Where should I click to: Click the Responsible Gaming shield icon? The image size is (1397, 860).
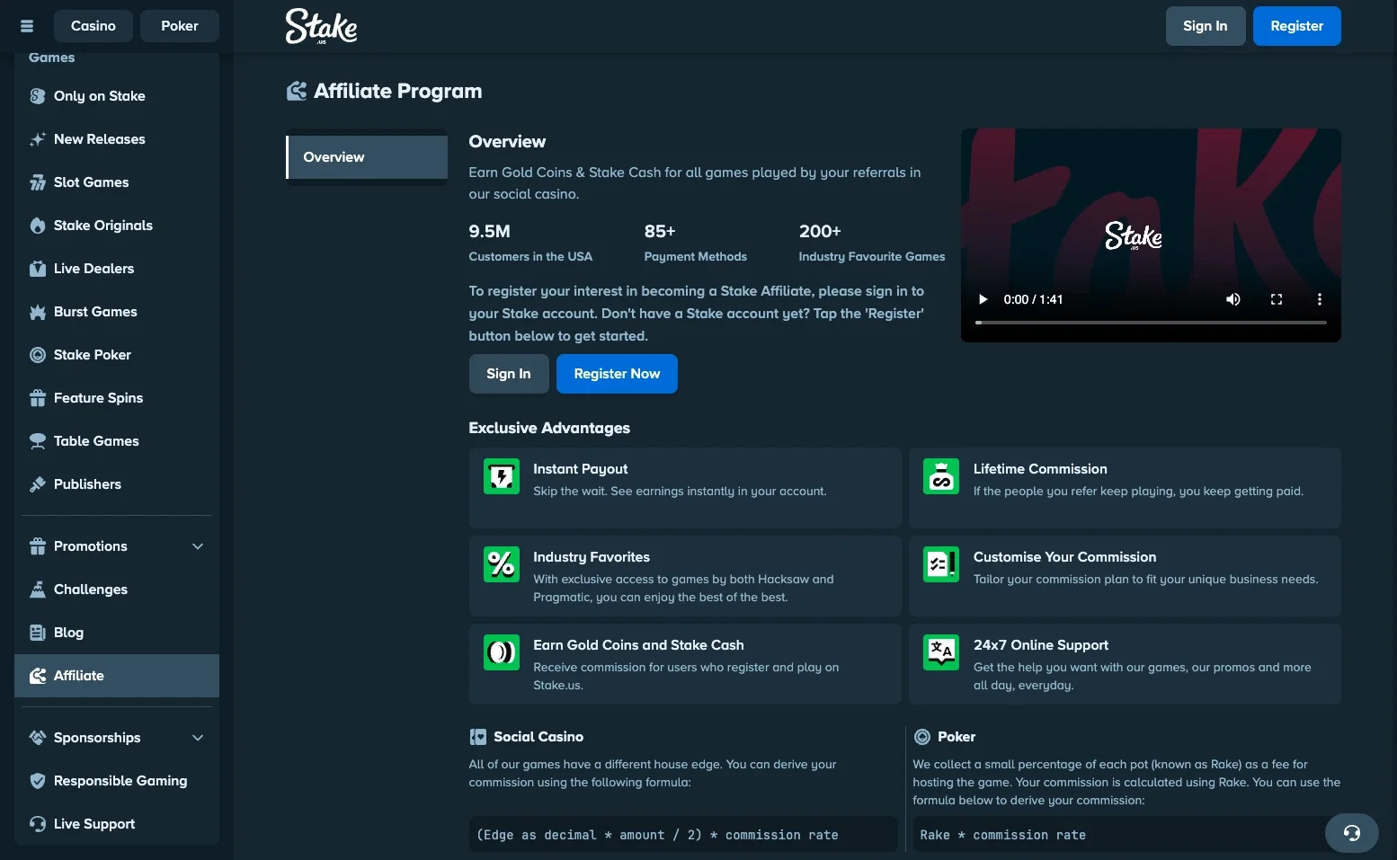tap(38, 781)
